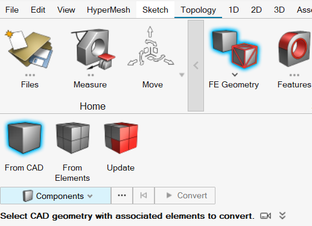
Task: Open the Components entity selector dropdown
Action: point(56,196)
